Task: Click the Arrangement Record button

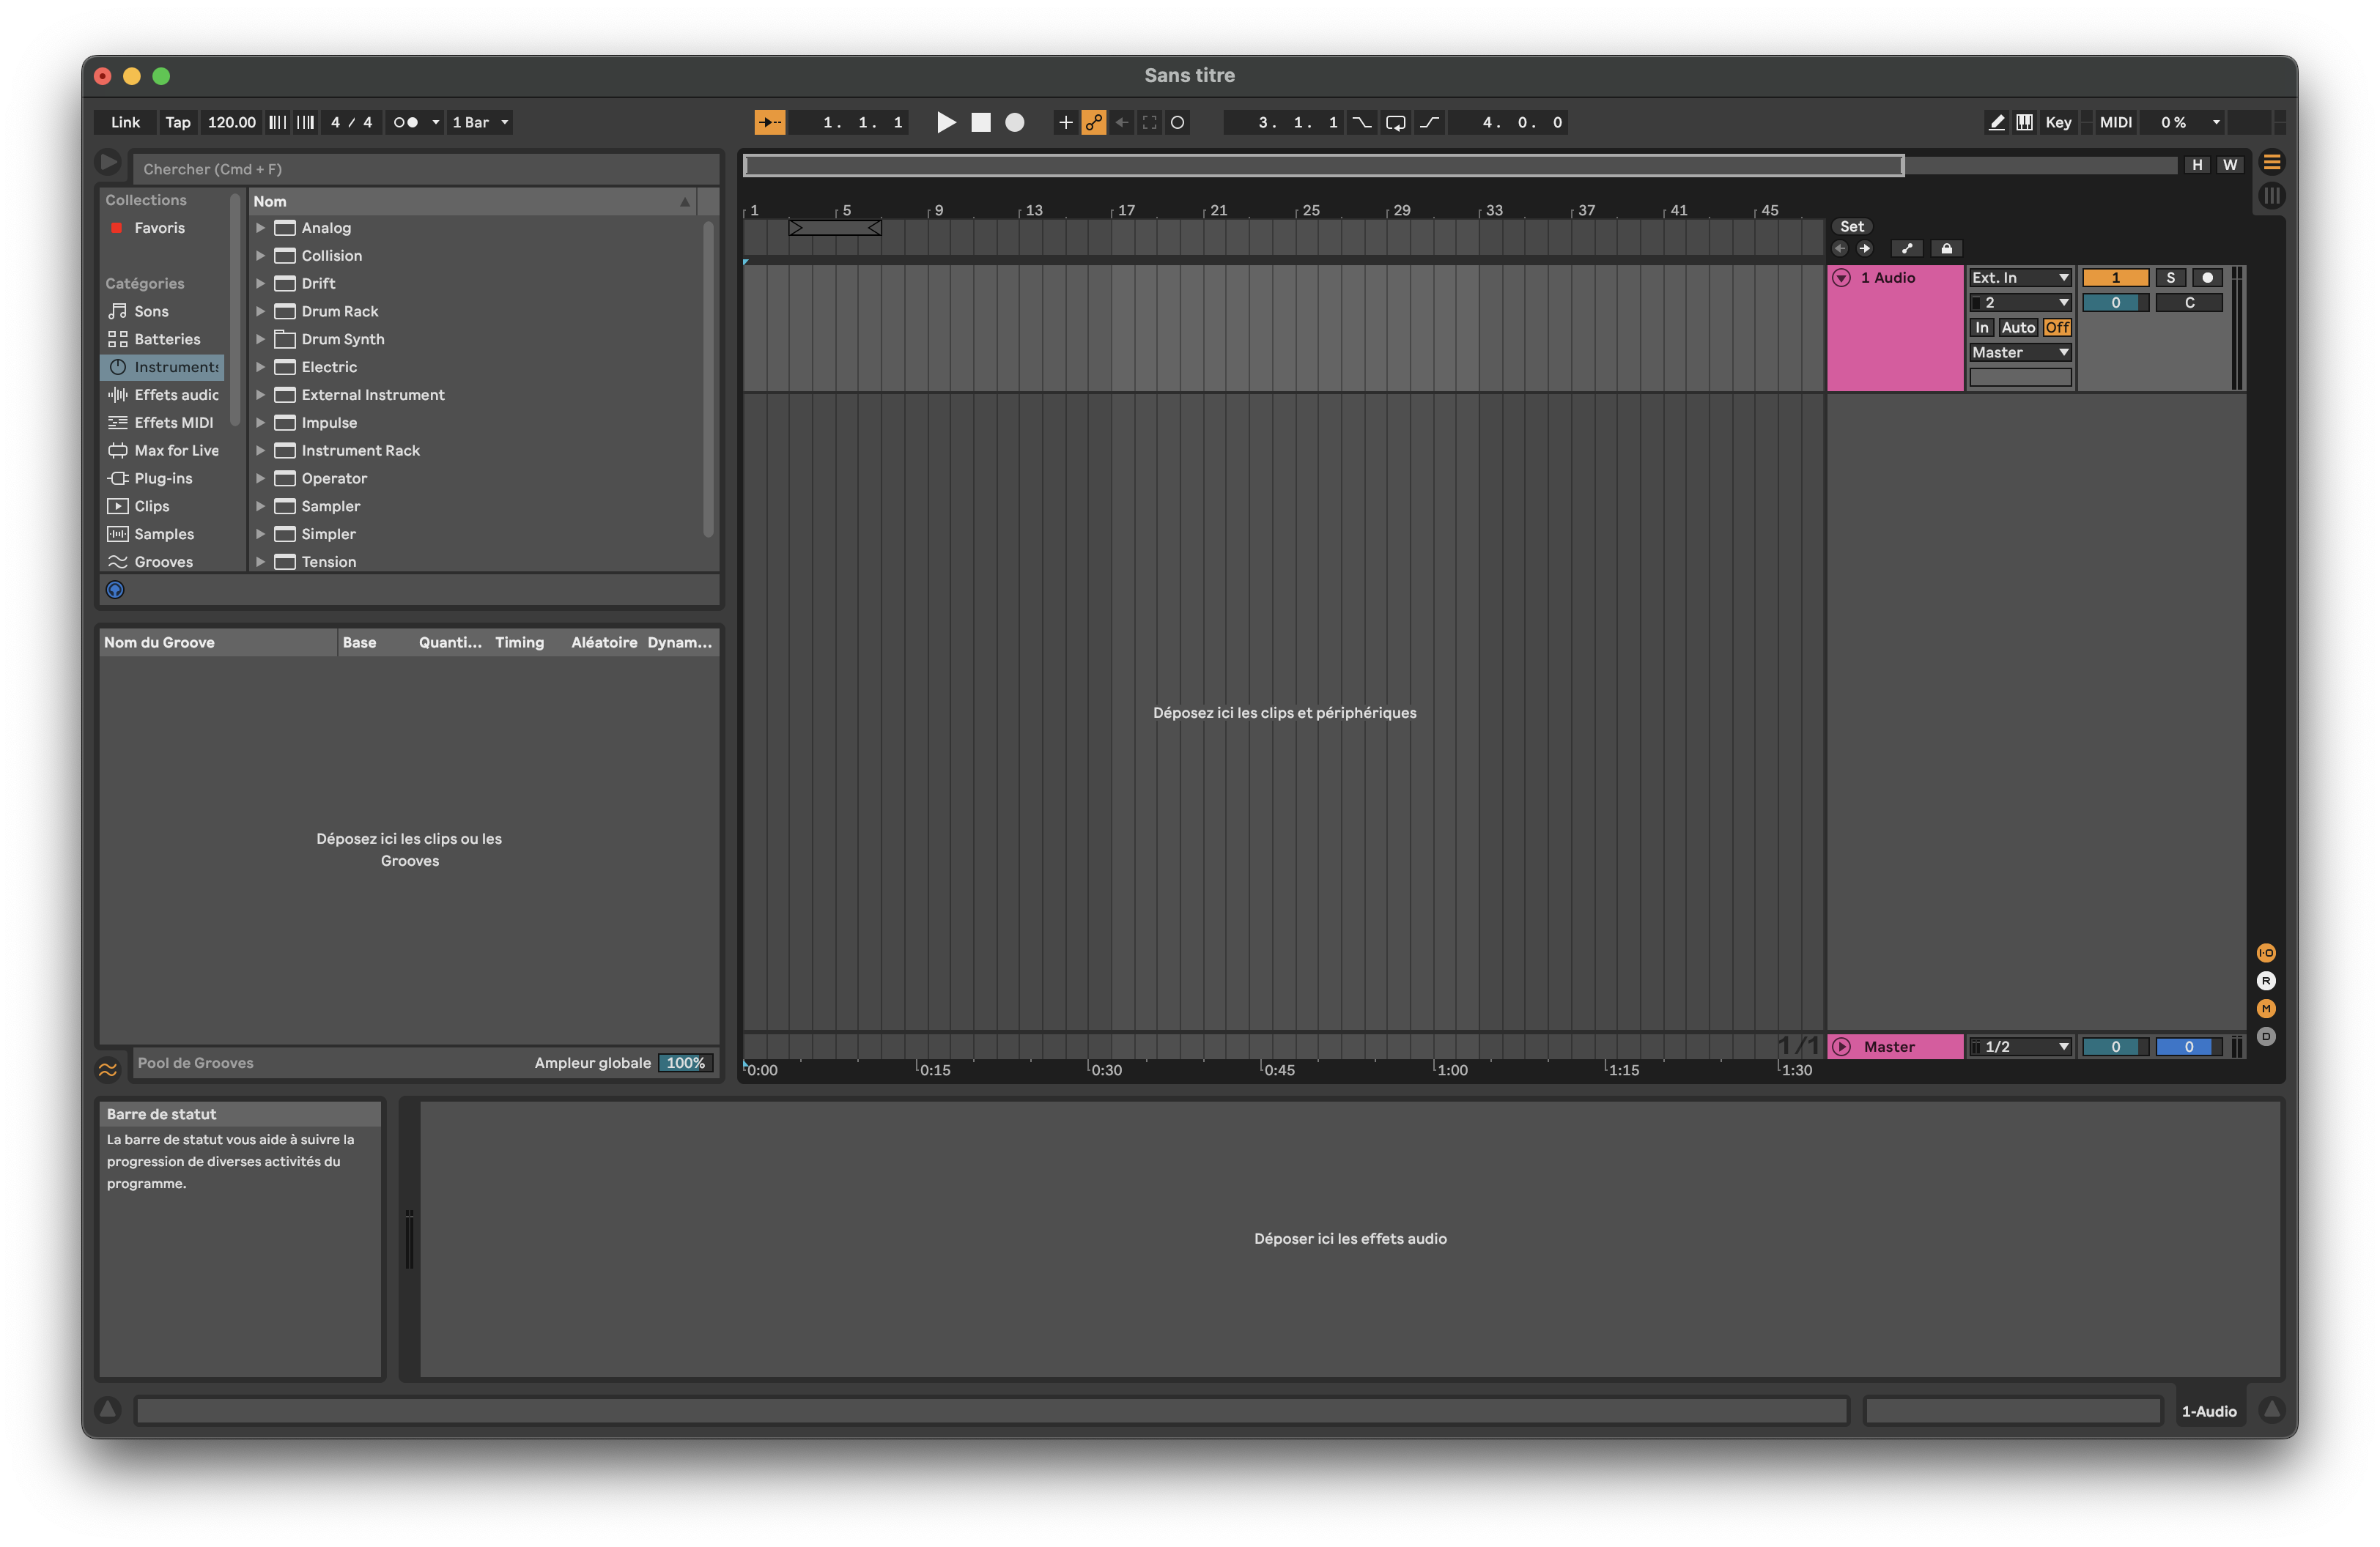Action: click(1014, 122)
